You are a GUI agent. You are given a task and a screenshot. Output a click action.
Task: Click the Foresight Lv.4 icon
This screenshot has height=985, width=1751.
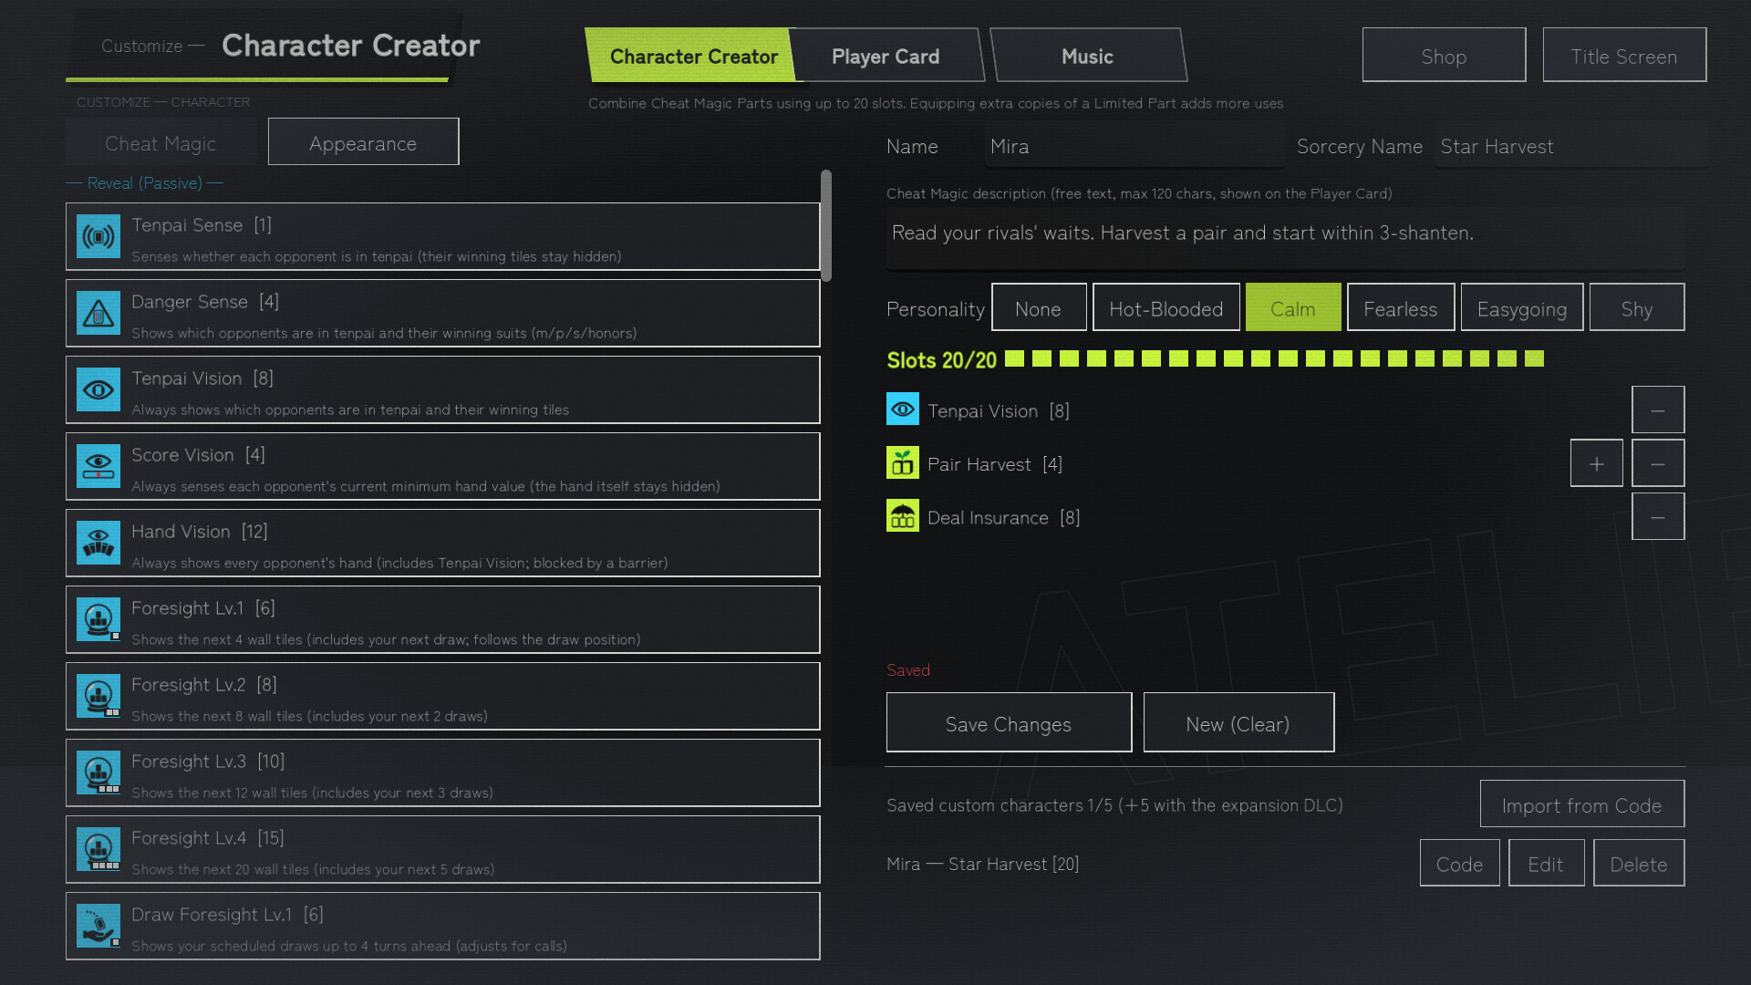[98, 850]
